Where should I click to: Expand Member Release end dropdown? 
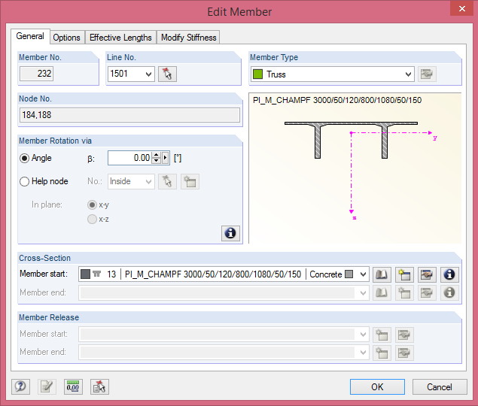pyautogui.click(x=363, y=353)
